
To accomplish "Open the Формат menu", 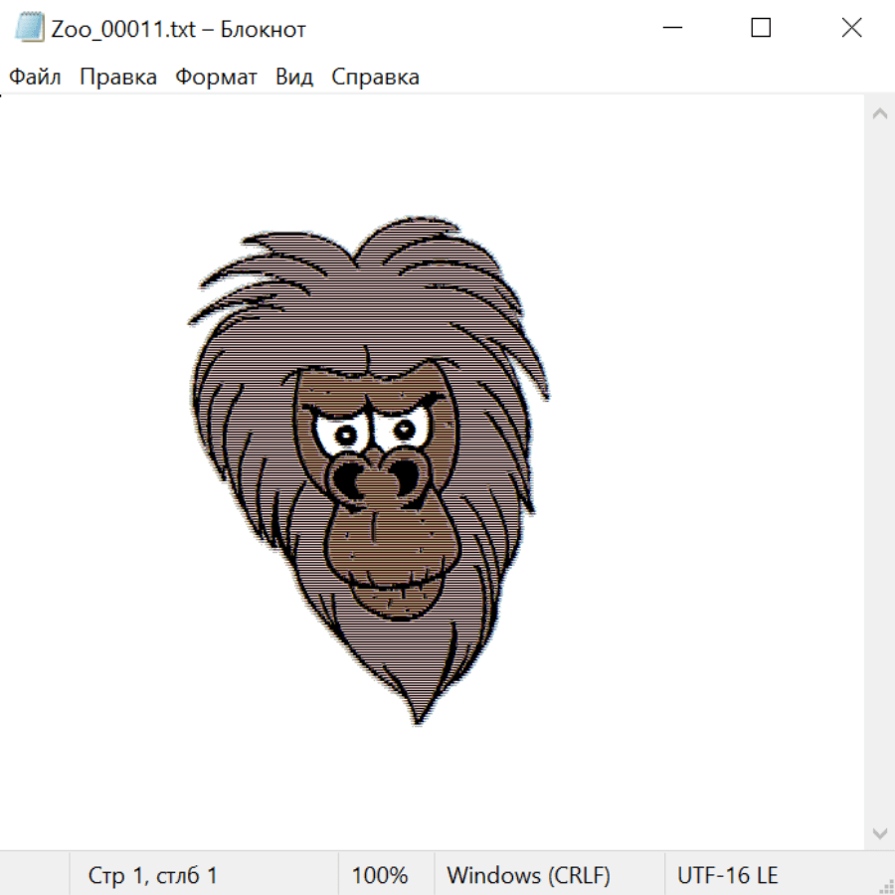I will pos(216,78).
